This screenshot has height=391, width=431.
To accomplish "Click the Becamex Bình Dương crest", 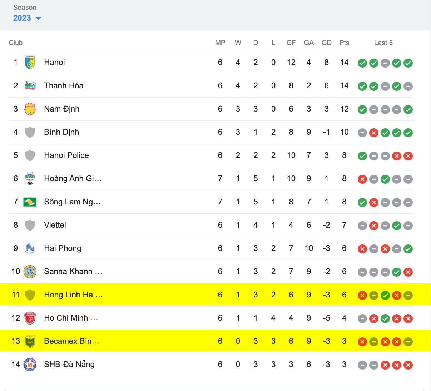I will (30, 341).
